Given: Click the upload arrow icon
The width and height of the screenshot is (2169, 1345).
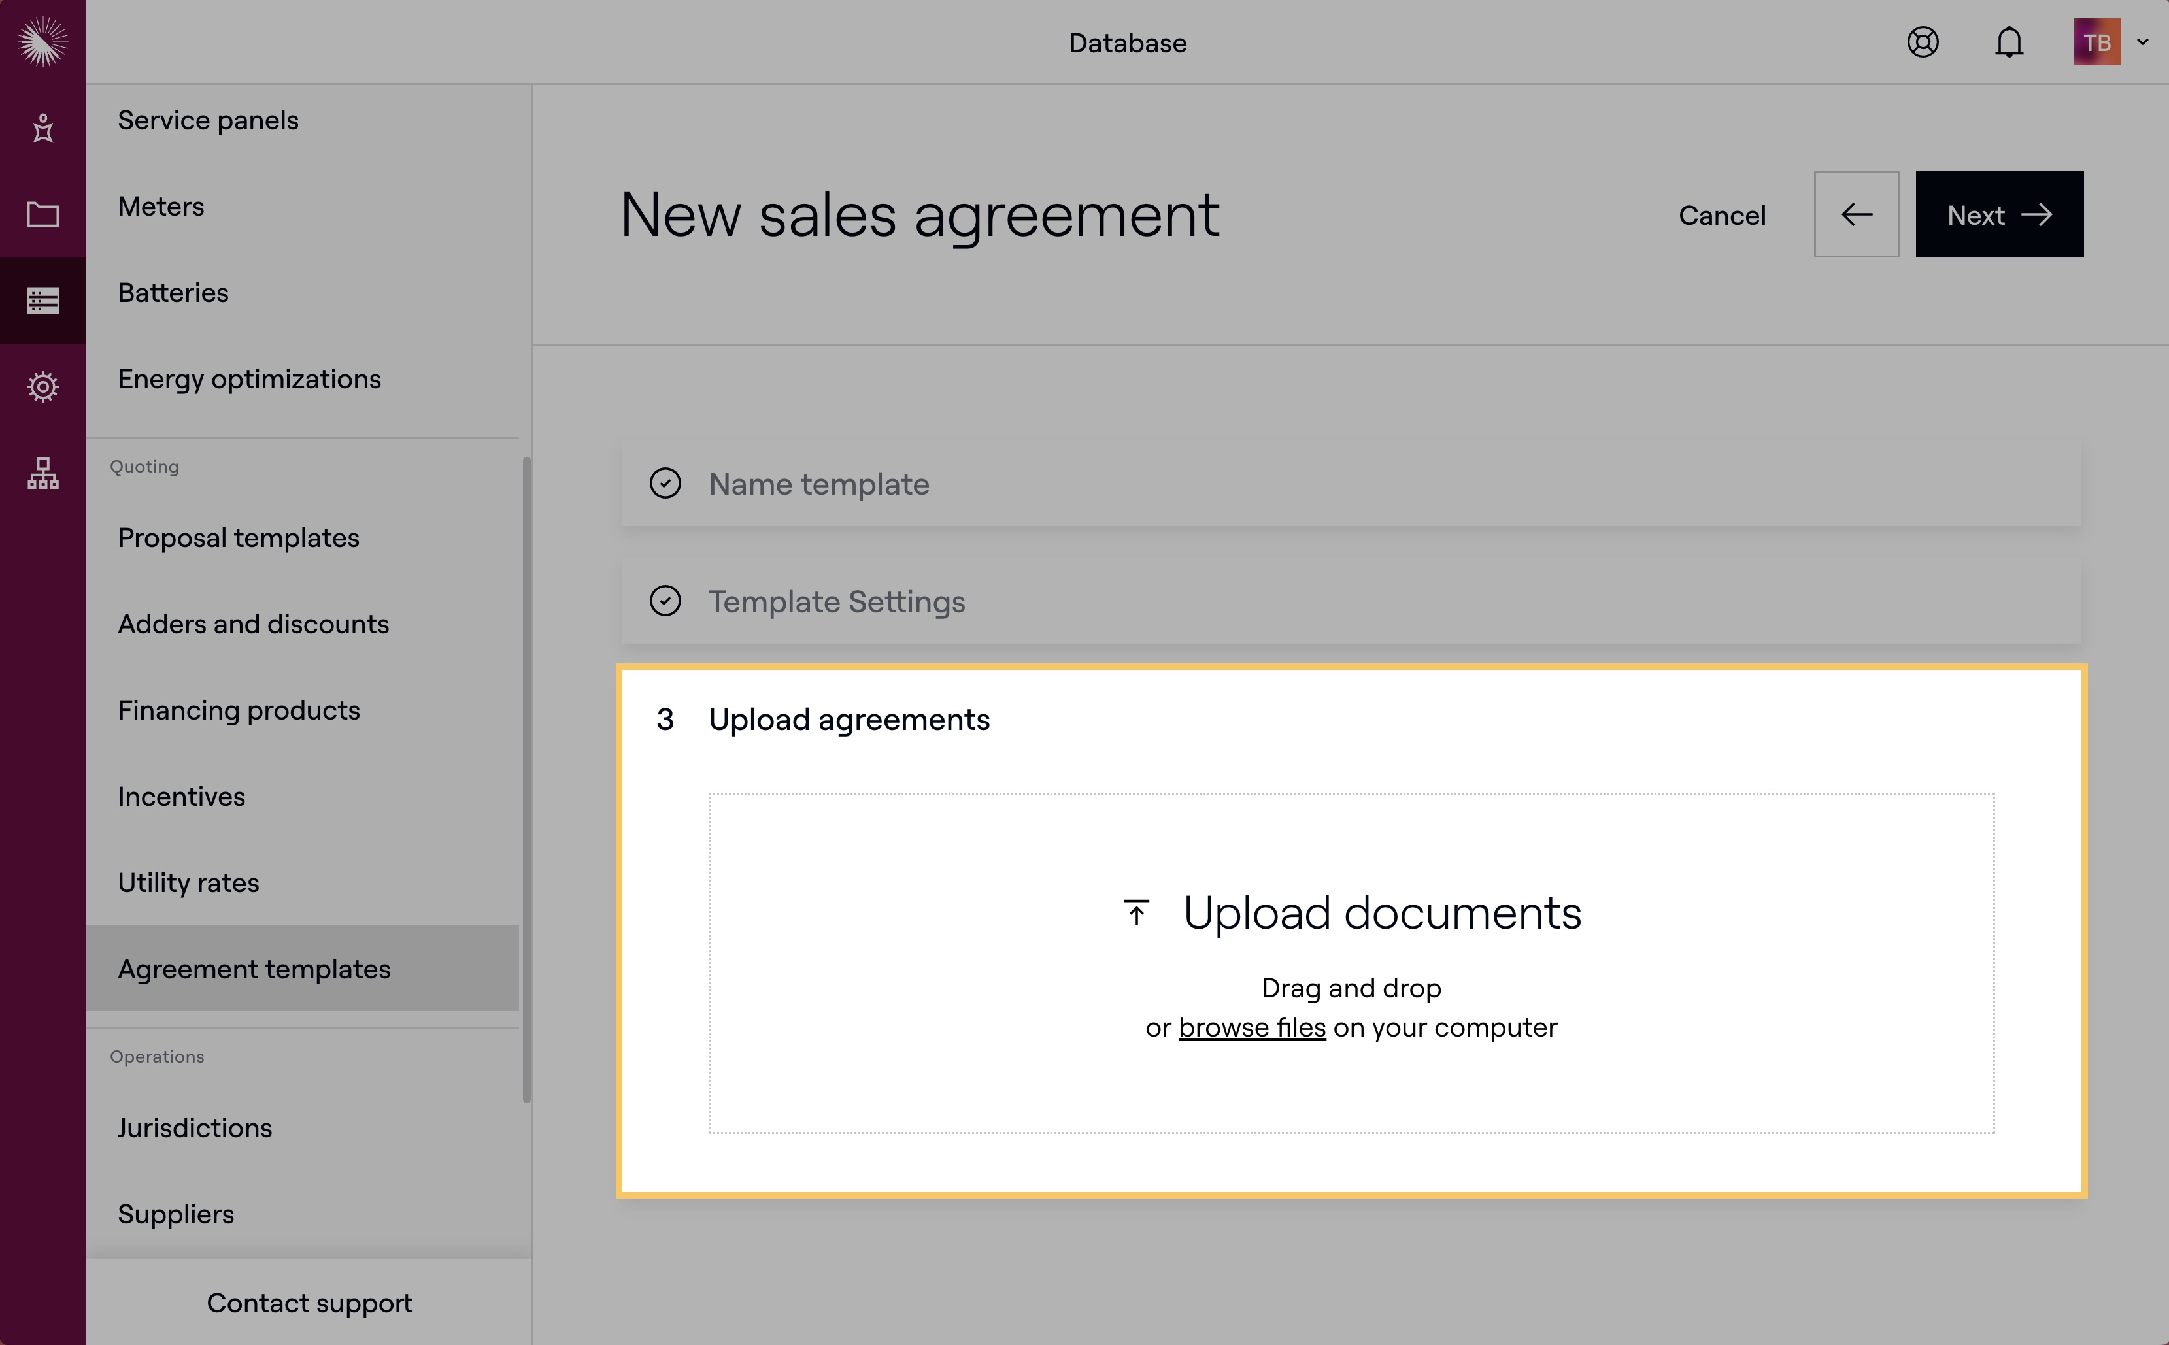Looking at the screenshot, I should 1136,912.
